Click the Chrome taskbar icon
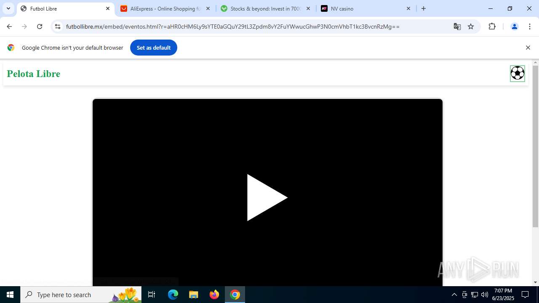This screenshot has height=303, width=539. (x=235, y=295)
